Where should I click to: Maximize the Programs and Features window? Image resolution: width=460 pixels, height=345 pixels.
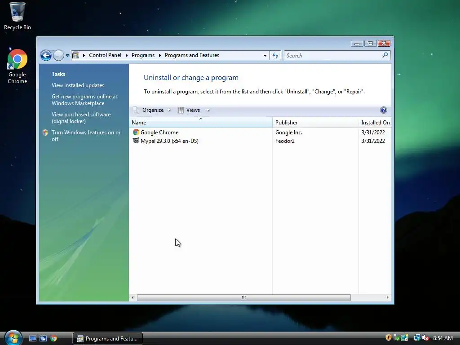[370, 44]
